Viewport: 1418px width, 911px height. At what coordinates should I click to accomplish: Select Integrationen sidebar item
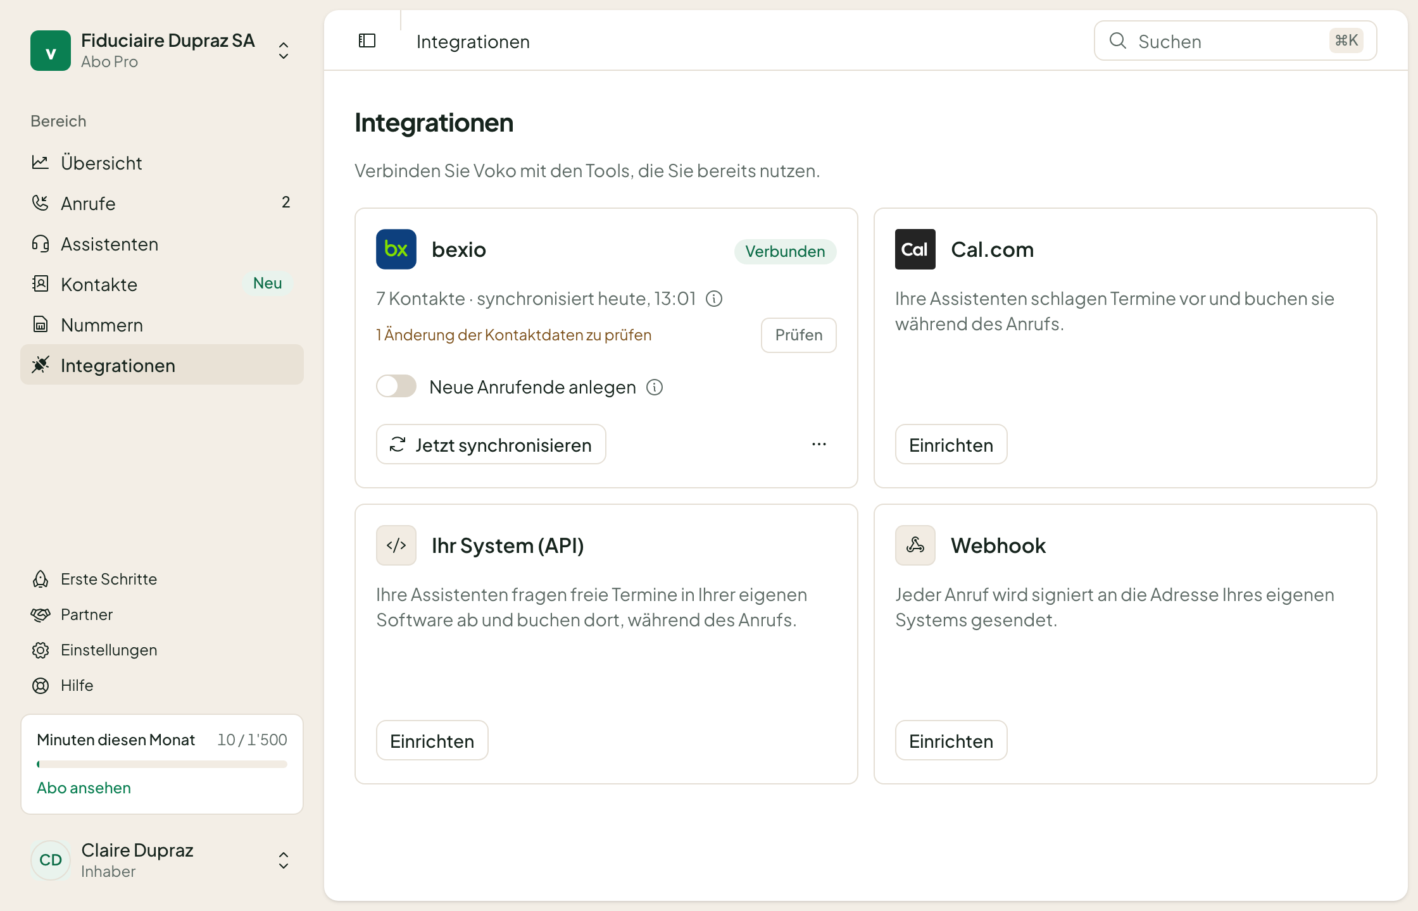pos(162,364)
